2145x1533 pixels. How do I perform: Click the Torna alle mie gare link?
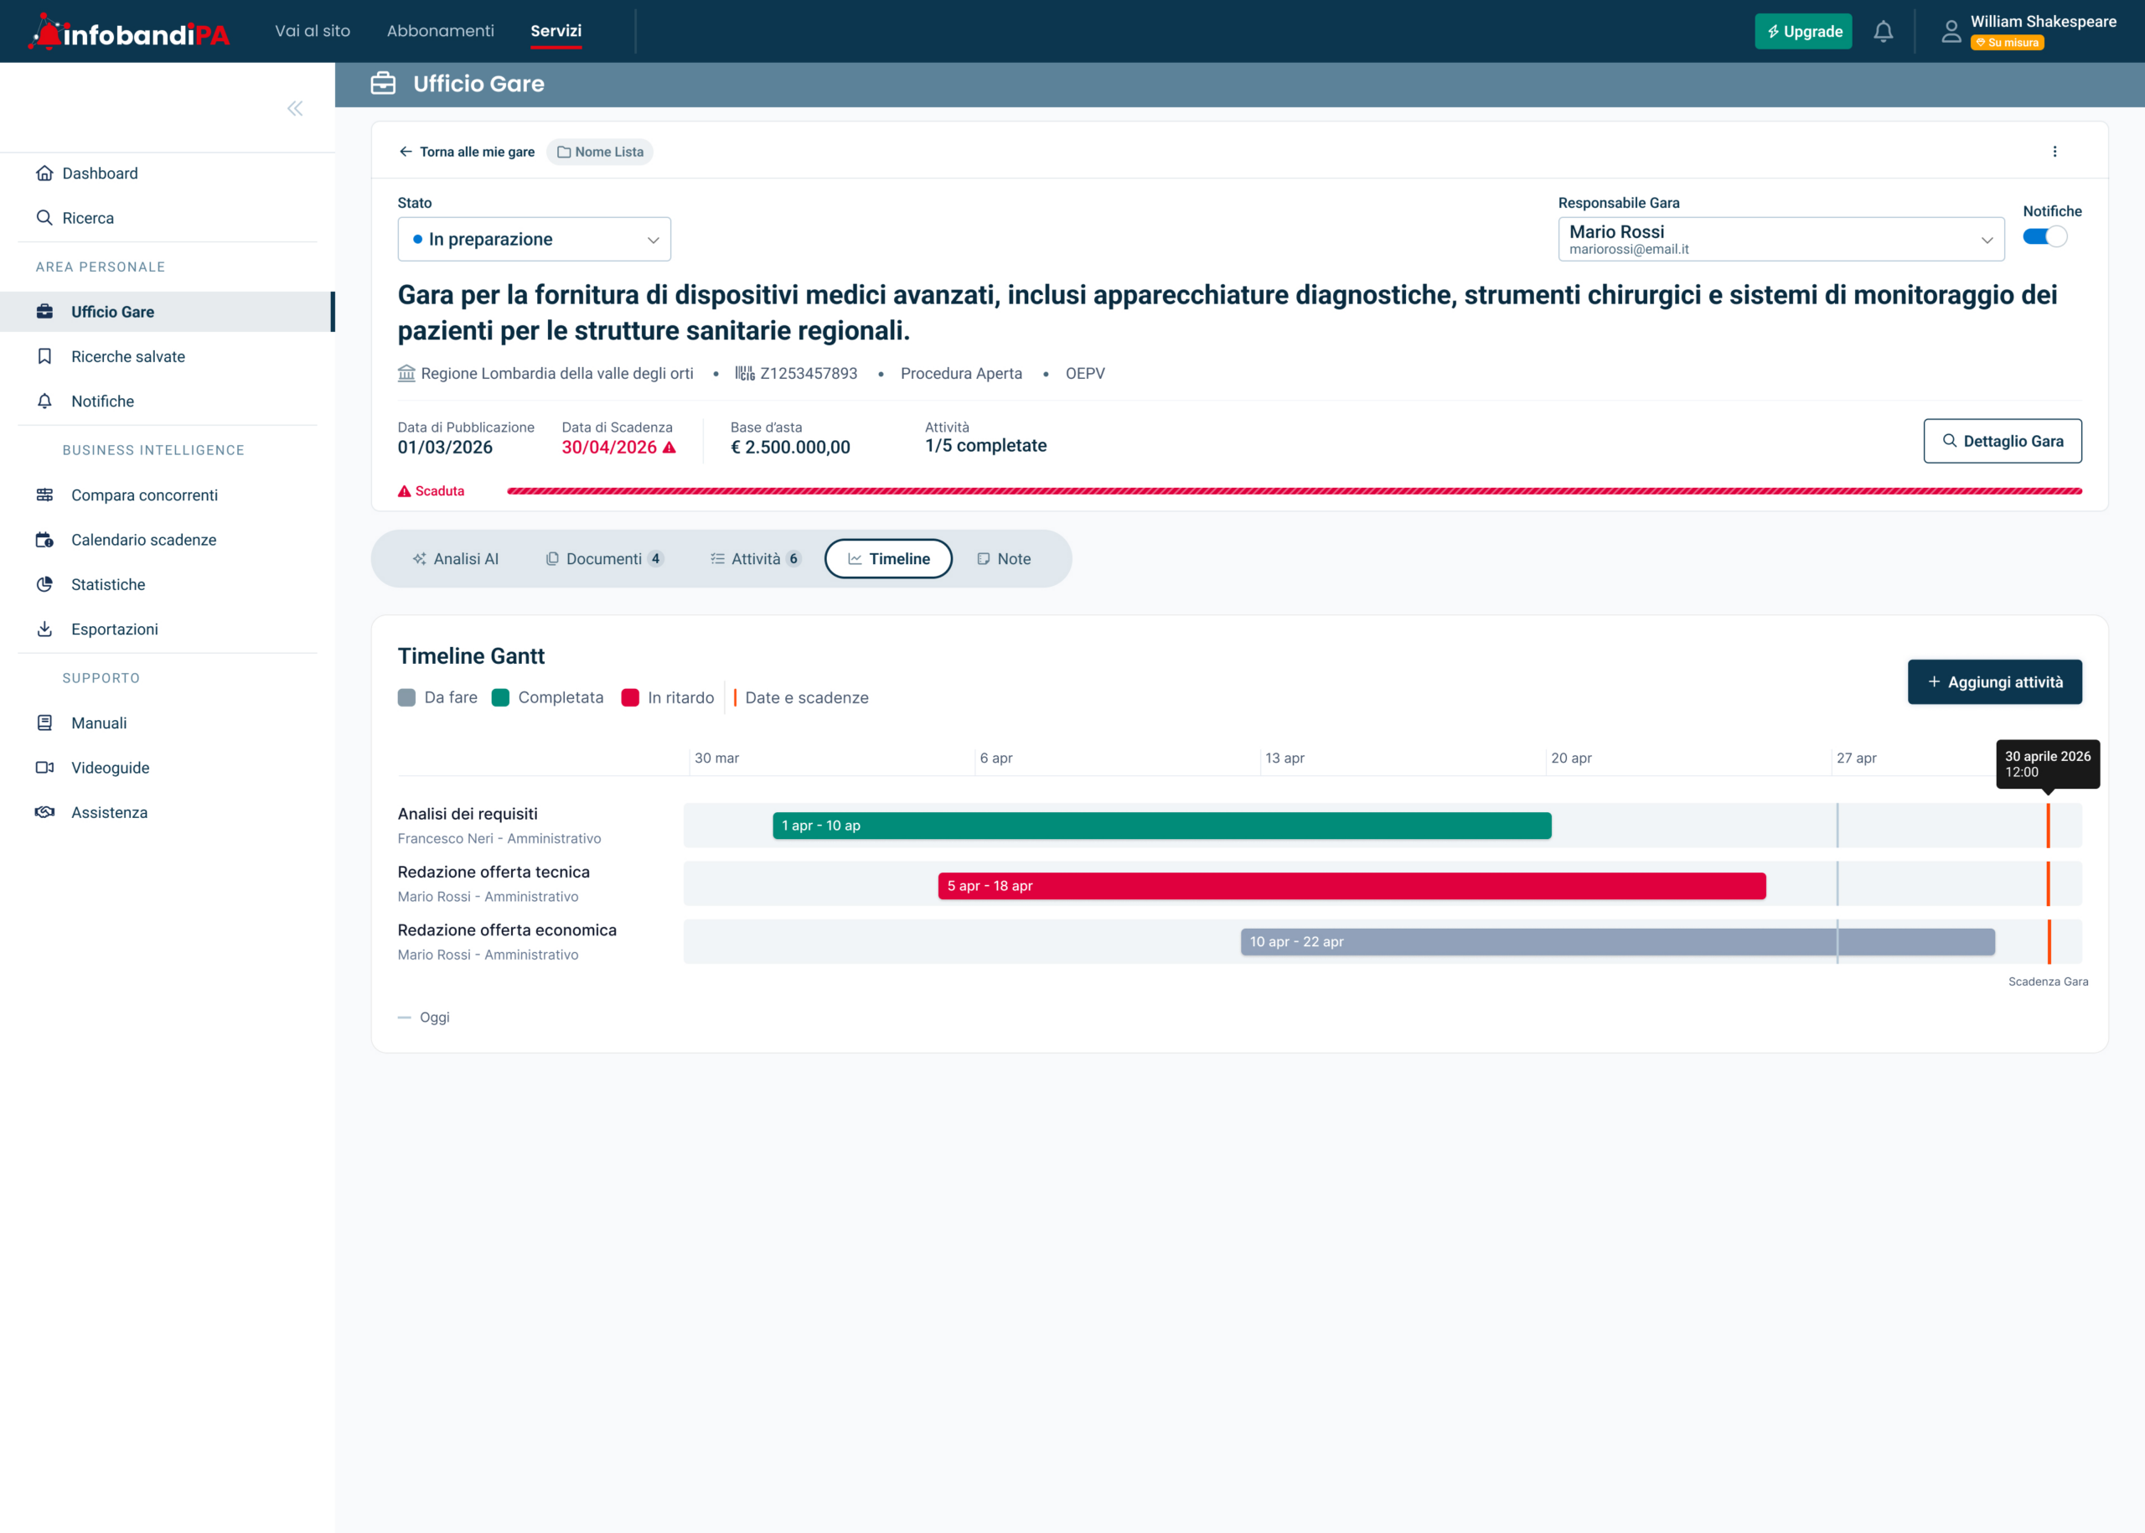pos(477,152)
